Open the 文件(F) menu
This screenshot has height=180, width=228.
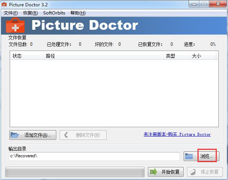click(x=10, y=13)
